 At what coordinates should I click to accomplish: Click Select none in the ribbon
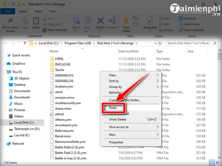[x=189, y=24]
